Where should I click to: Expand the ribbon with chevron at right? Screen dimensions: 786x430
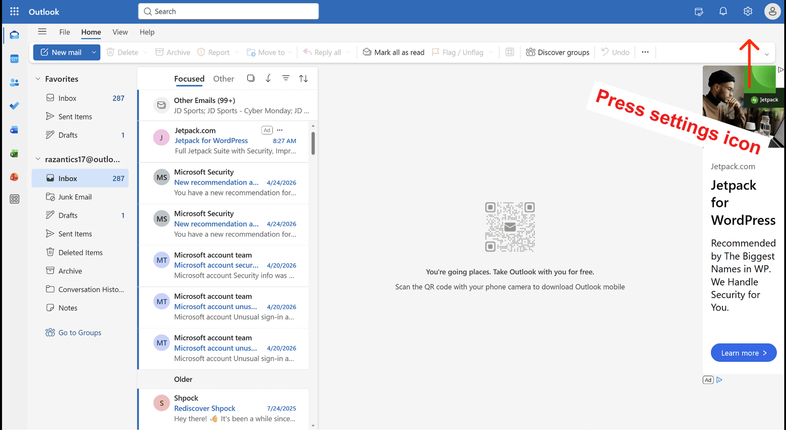[767, 55]
